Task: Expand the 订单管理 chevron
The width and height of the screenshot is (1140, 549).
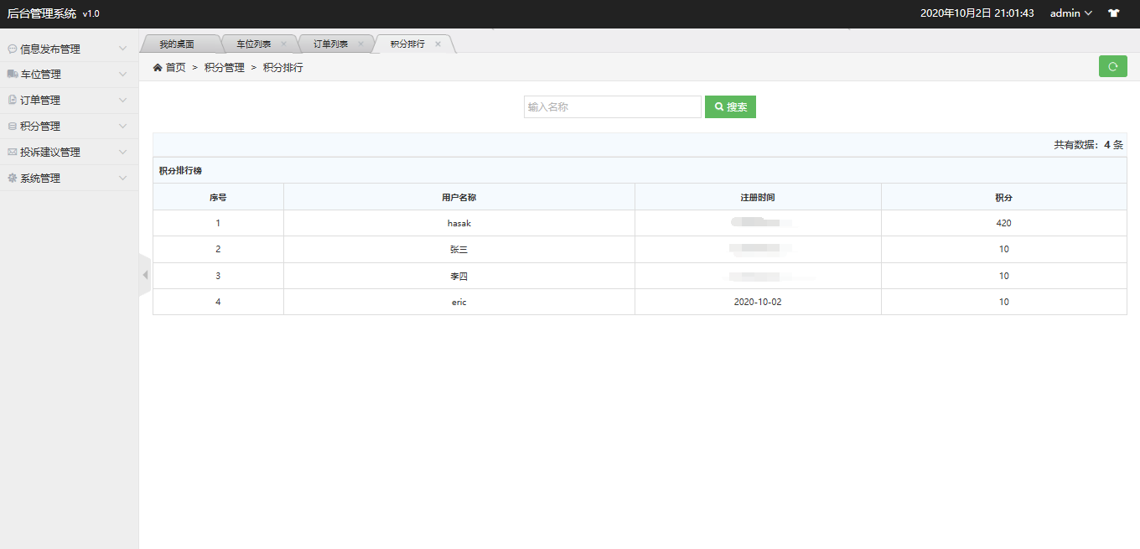Action: click(x=123, y=101)
